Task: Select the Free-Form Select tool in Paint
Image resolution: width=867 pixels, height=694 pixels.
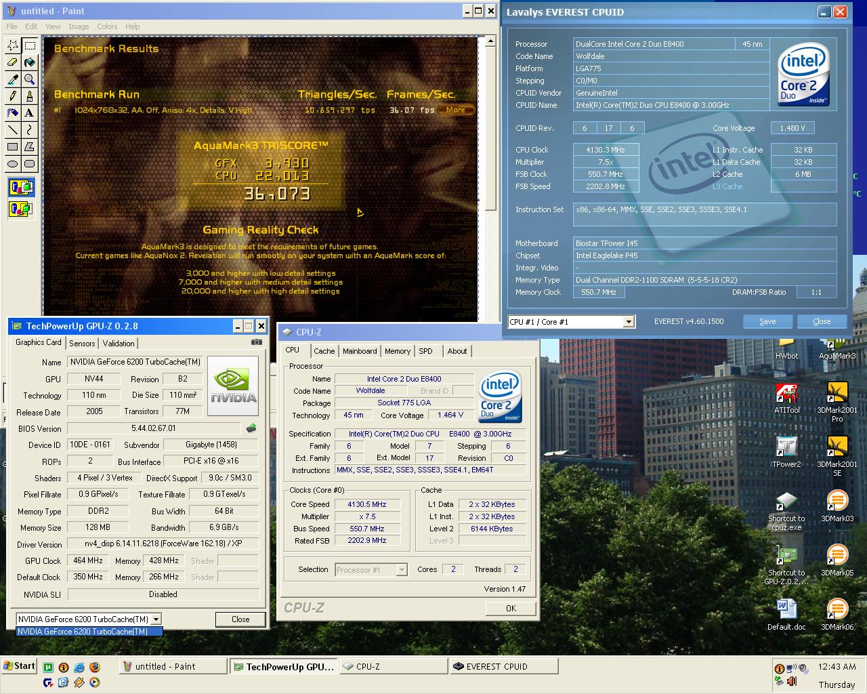Action: 13,45
